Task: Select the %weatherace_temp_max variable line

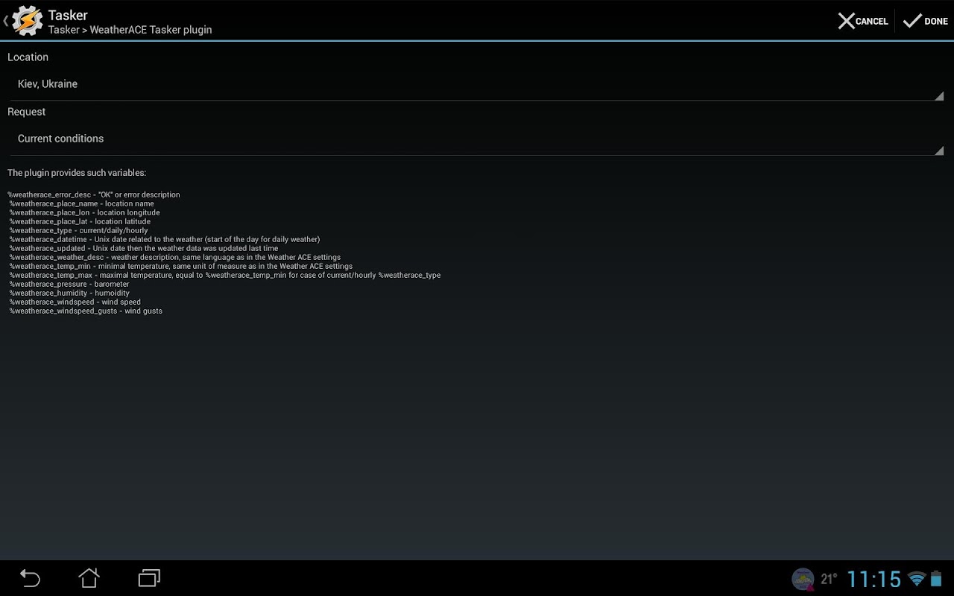Action: coord(225,275)
